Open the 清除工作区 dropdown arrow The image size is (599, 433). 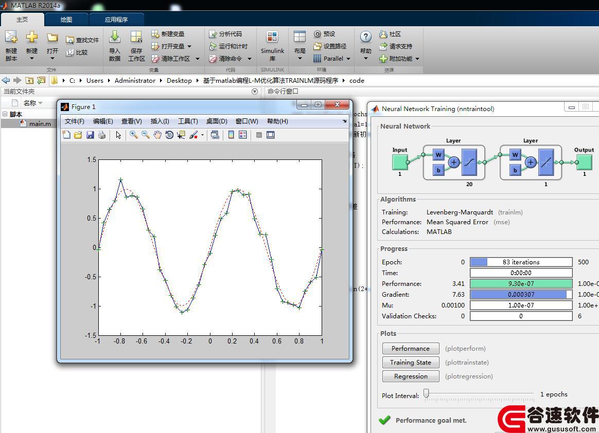[x=198, y=59]
